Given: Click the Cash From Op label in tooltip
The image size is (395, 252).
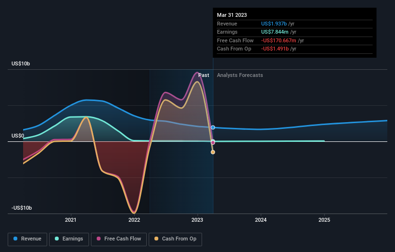Looking at the screenshot, I should click(x=234, y=49).
